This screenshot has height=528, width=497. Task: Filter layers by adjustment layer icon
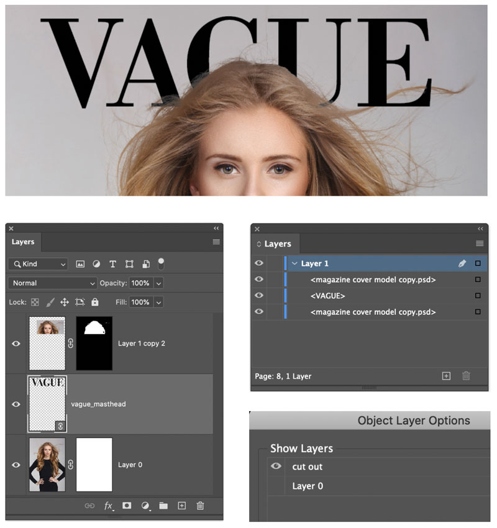click(x=96, y=264)
